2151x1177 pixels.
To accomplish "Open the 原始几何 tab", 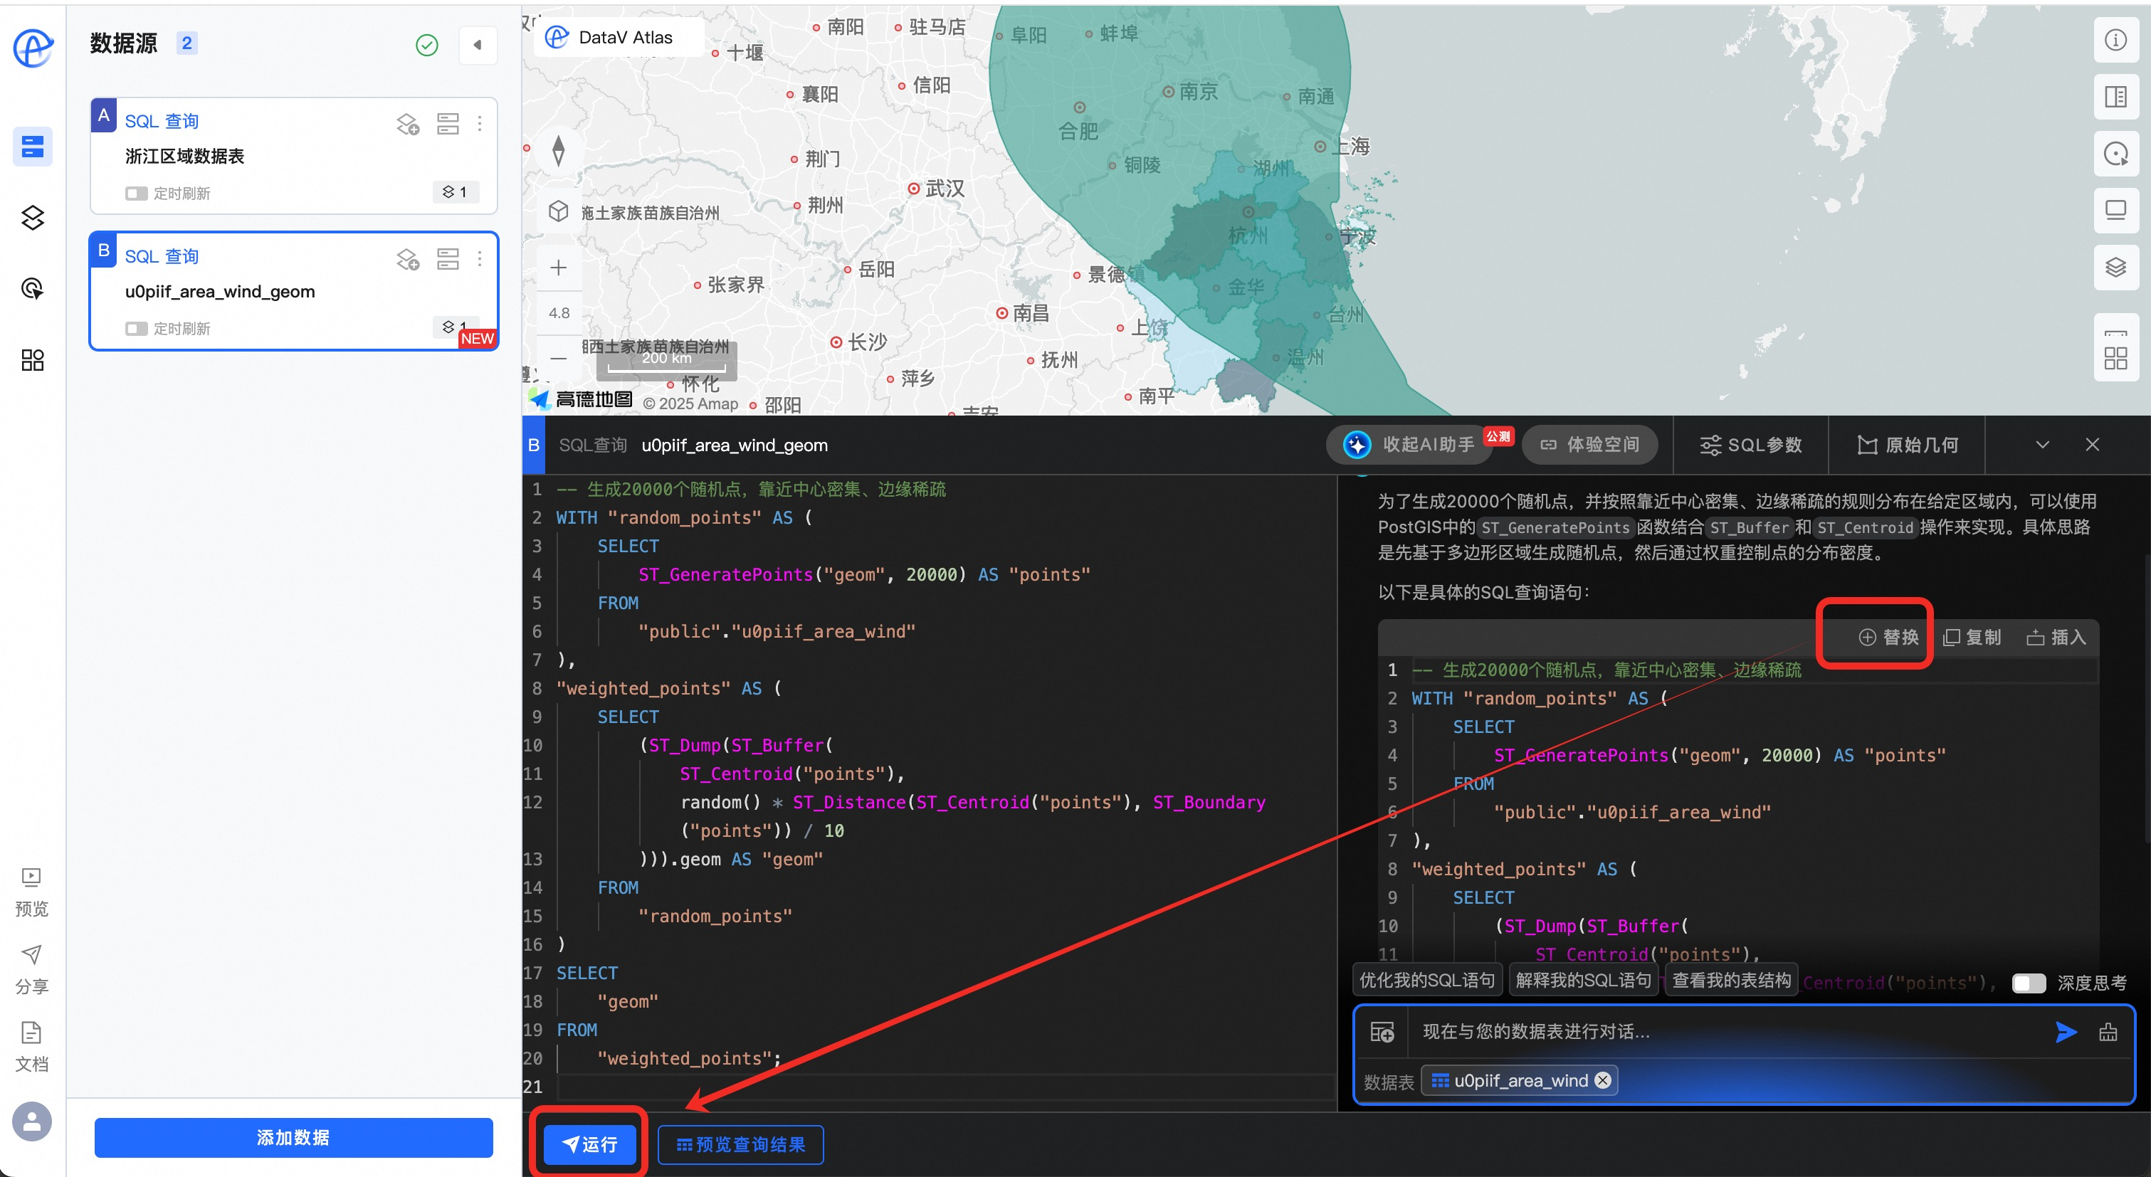I will click(1908, 445).
